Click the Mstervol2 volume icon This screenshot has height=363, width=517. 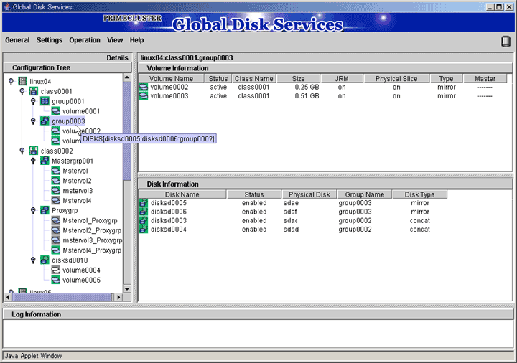tap(56, 181)
